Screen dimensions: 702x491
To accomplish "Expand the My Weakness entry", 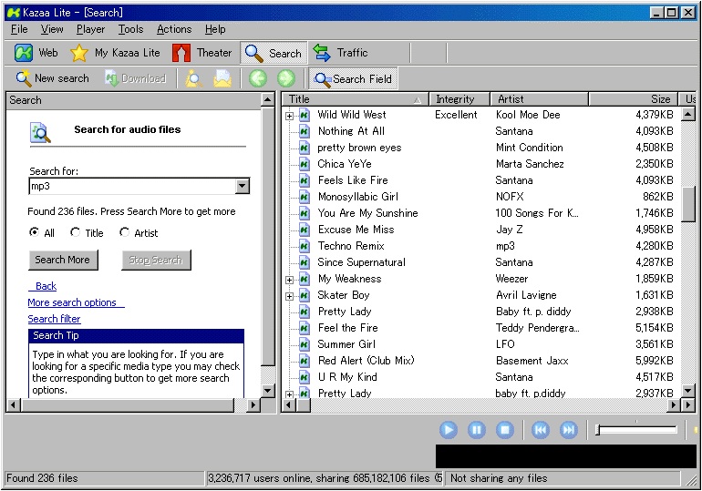I will tap(289, 280).
